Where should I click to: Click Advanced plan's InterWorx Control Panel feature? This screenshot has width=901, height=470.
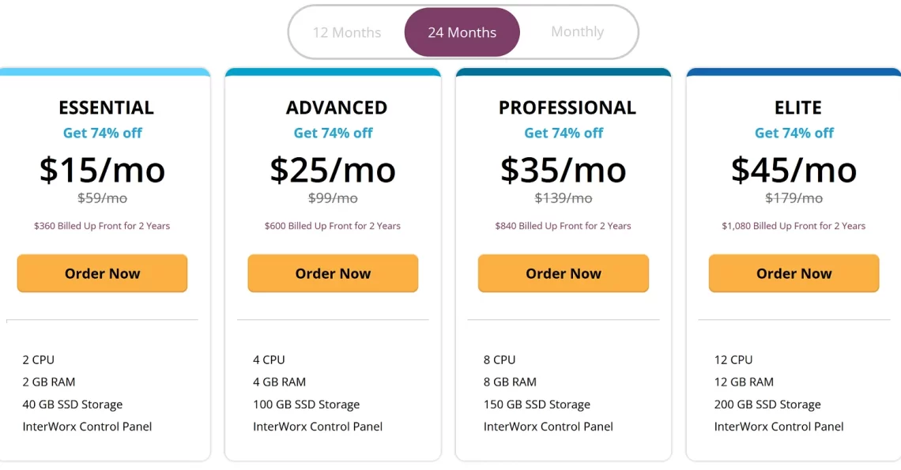click(318, 427)
